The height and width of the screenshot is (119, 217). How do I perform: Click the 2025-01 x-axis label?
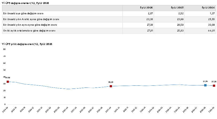pyautogui.click(x=39, y=110)
